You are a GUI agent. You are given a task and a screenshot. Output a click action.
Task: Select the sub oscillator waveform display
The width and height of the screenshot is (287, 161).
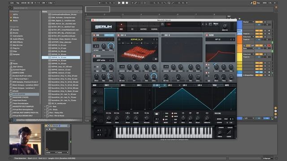[x=104, y=39]
